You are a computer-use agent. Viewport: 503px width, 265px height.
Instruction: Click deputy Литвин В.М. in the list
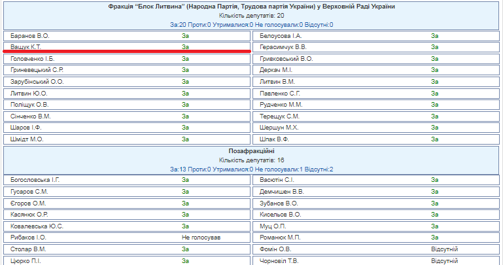tap(277, 82)
